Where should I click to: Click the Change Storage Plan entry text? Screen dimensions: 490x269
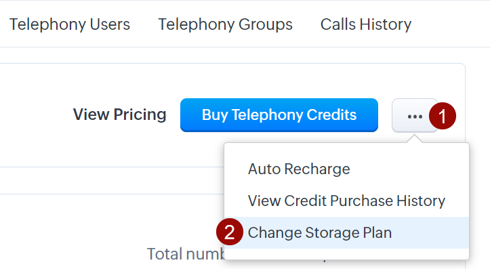pyautogui.click(x=320, y=233)
